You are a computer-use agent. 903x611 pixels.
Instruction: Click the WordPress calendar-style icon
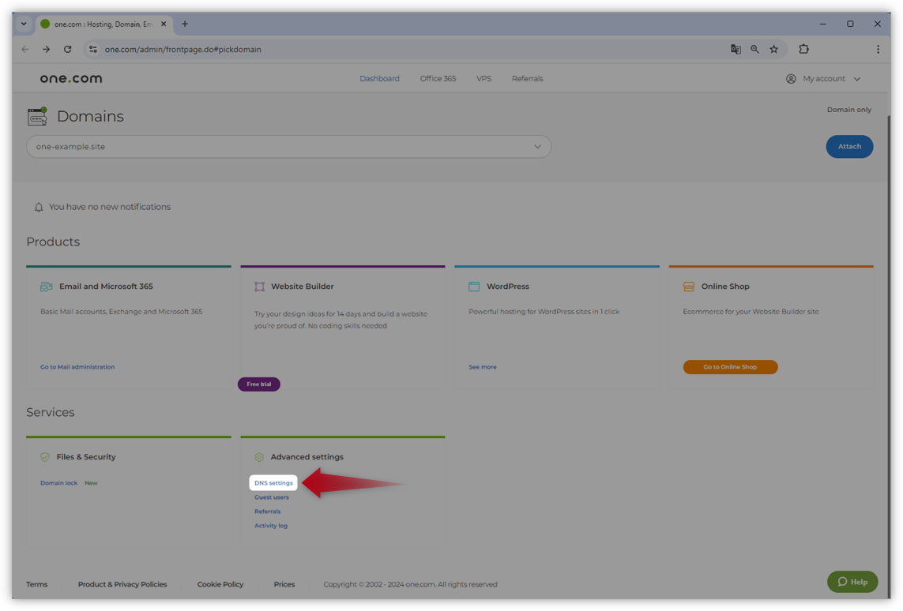click(472, 286)
